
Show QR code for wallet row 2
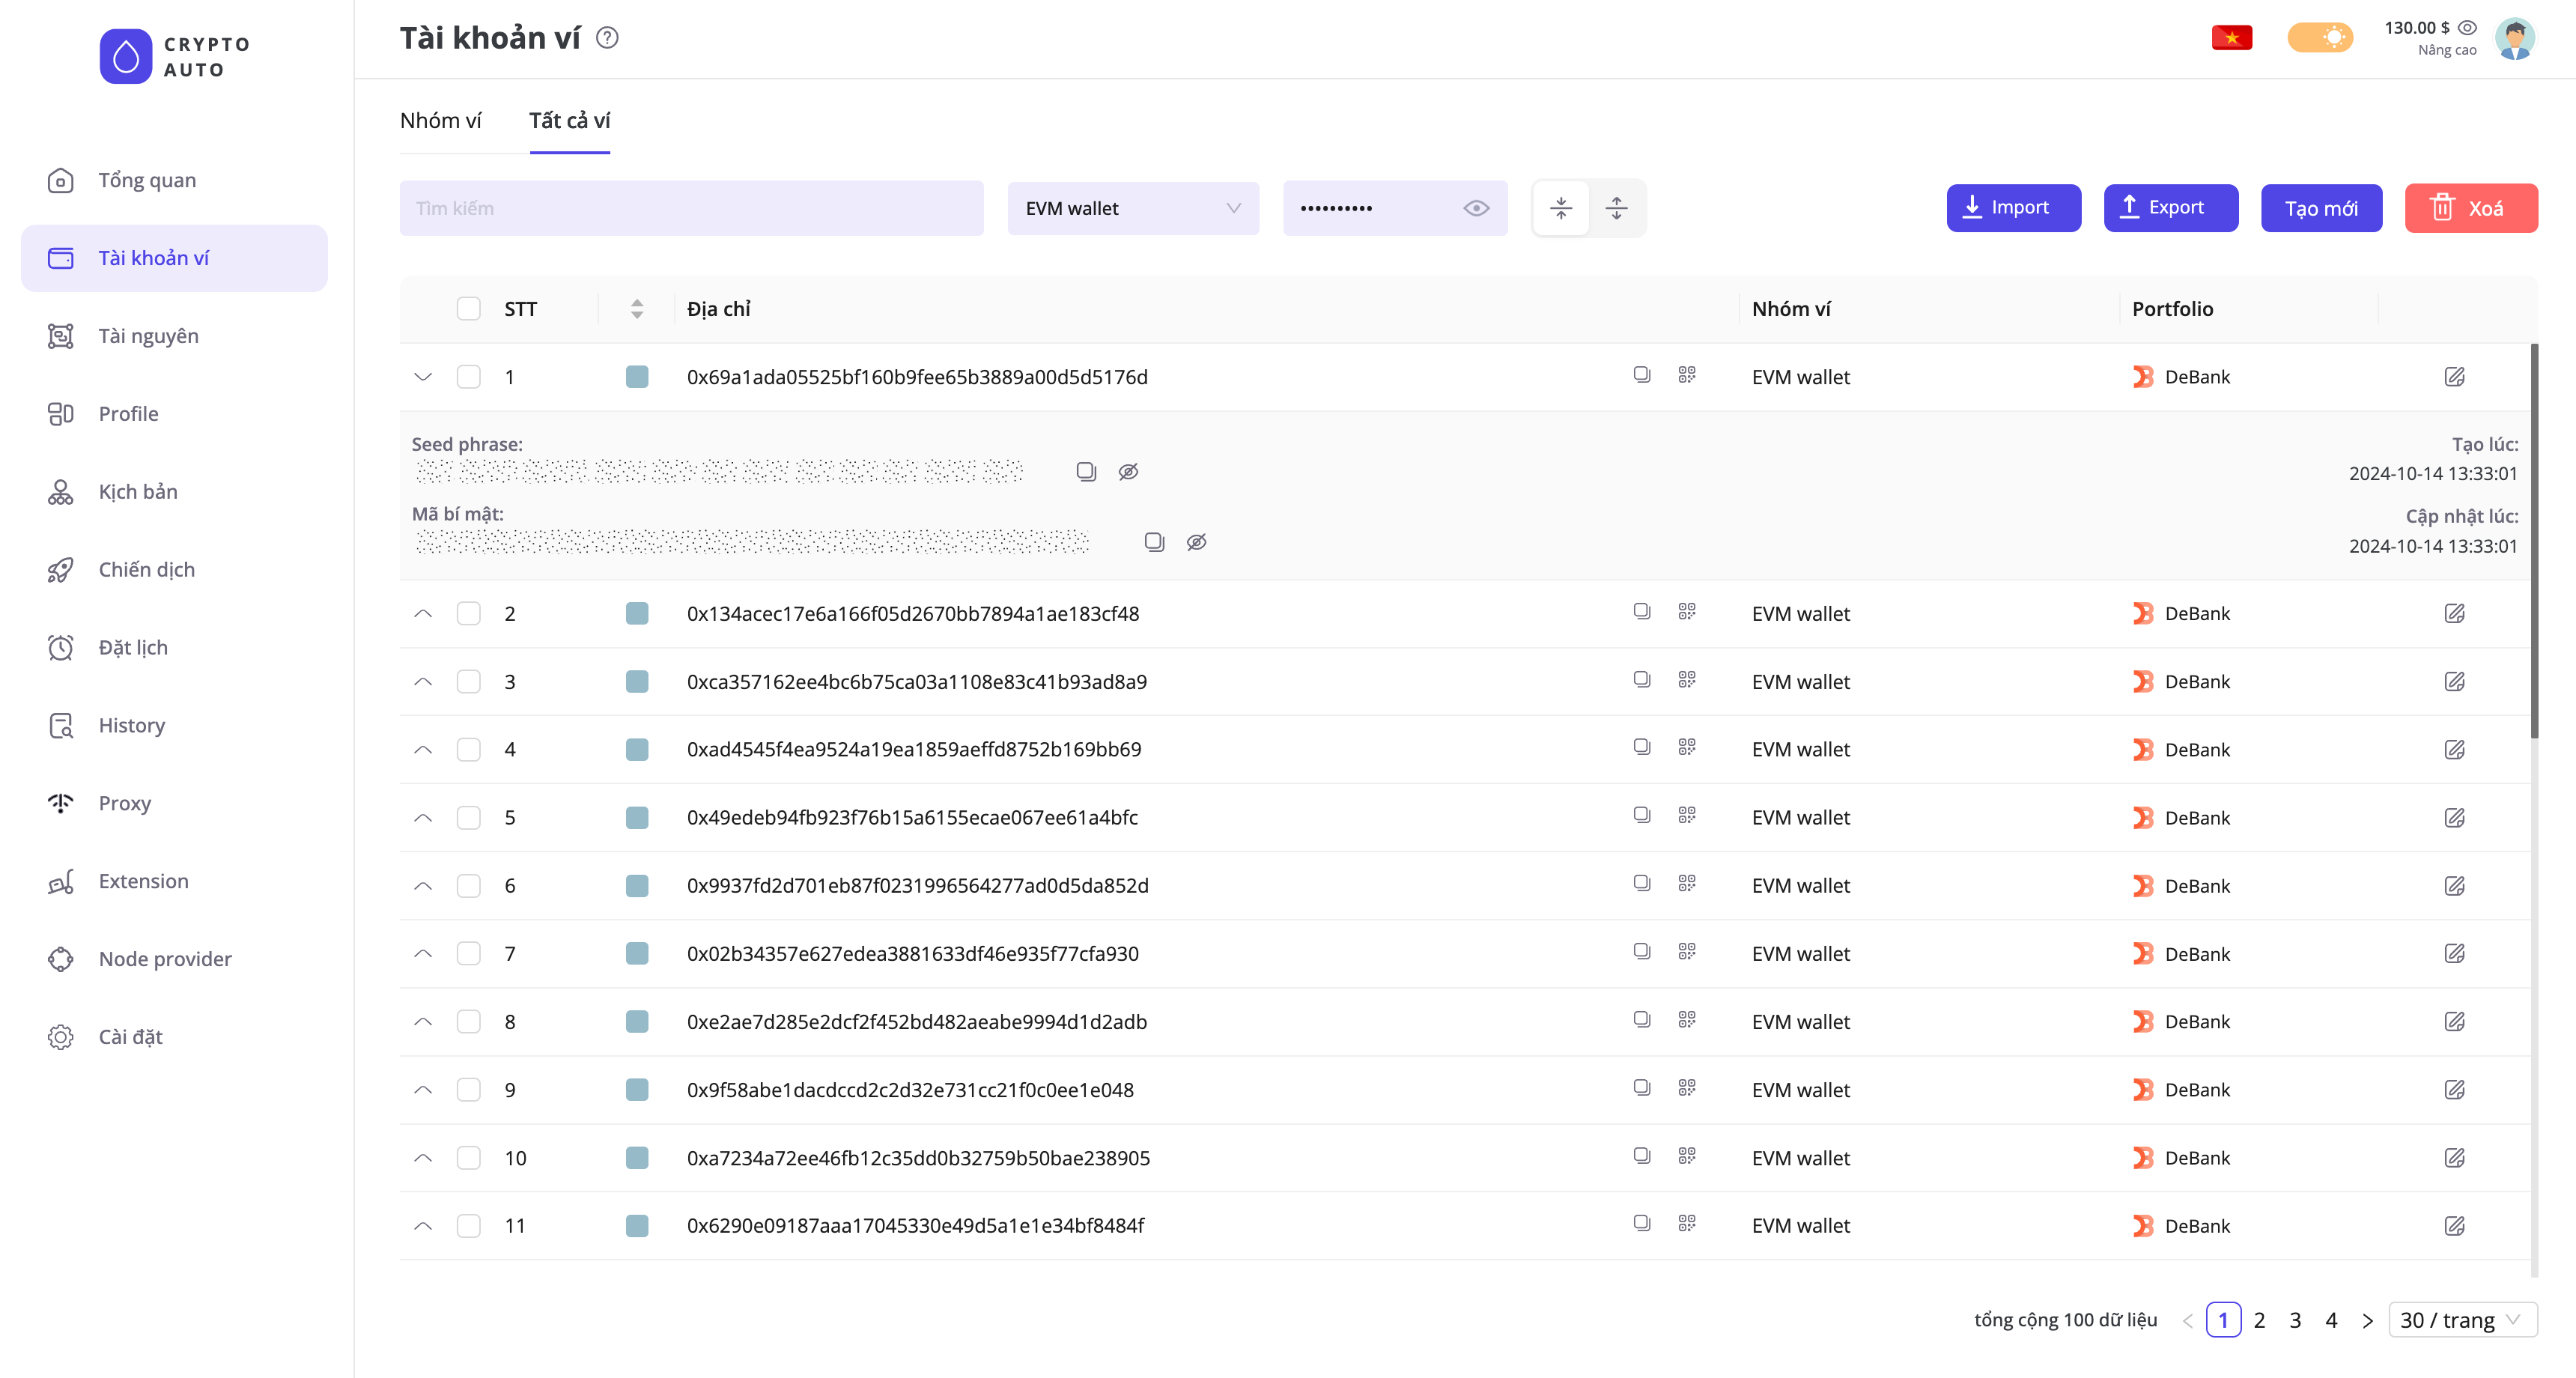(x=1687, y=612)
